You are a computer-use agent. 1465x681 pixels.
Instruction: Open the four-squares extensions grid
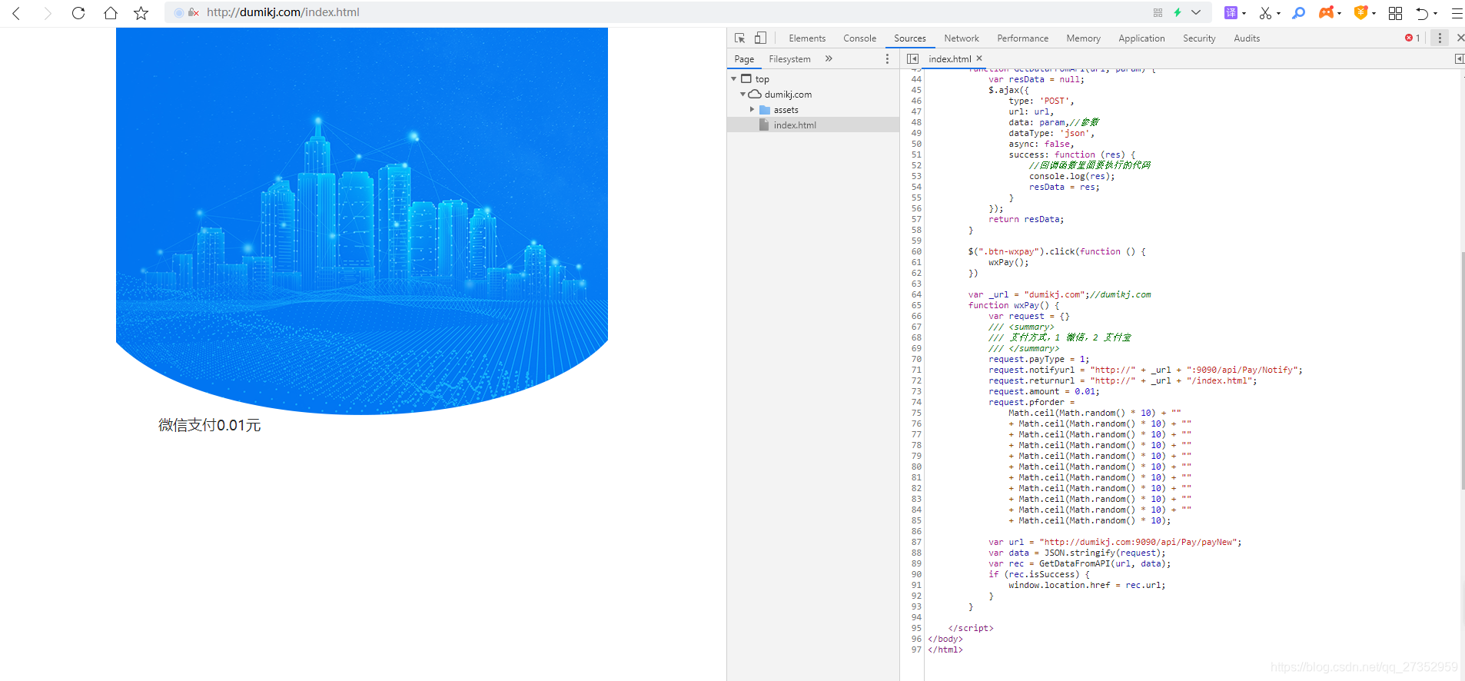coord(1395,13)
